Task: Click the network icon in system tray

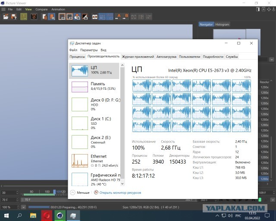Action: [224, 215]
